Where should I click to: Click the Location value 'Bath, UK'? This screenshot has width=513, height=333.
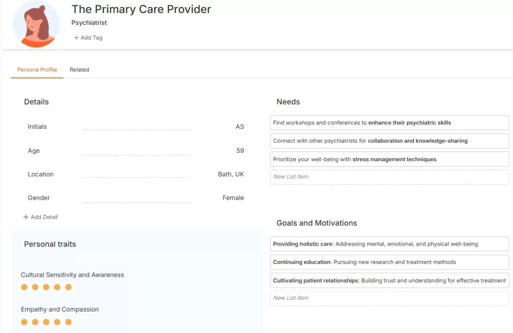[x=231, y=174]
